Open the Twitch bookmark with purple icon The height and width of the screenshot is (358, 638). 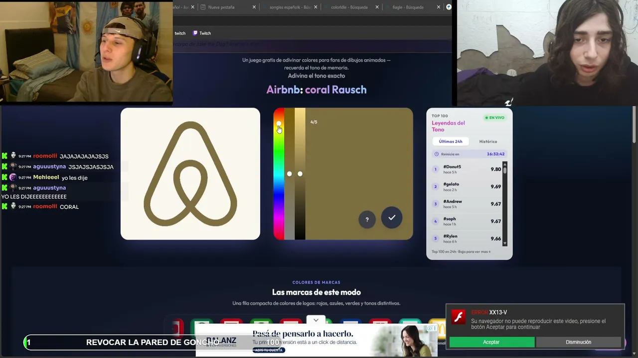pyautogui.click(x=202, y=33)
